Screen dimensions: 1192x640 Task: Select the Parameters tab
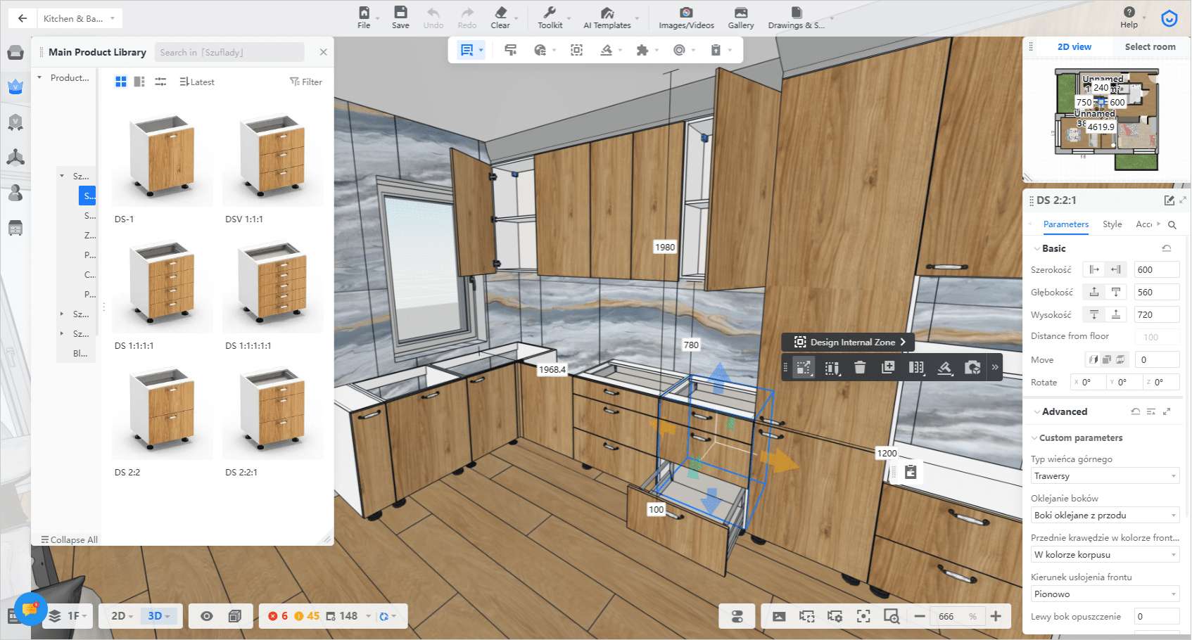[1065, 224]
